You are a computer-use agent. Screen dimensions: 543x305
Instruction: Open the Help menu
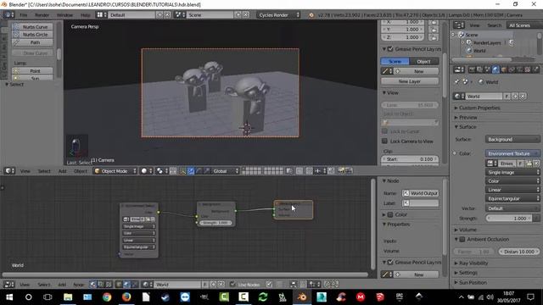(x=85, y=15)
